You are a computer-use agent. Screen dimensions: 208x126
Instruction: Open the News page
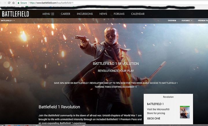(x=103, y=14)
